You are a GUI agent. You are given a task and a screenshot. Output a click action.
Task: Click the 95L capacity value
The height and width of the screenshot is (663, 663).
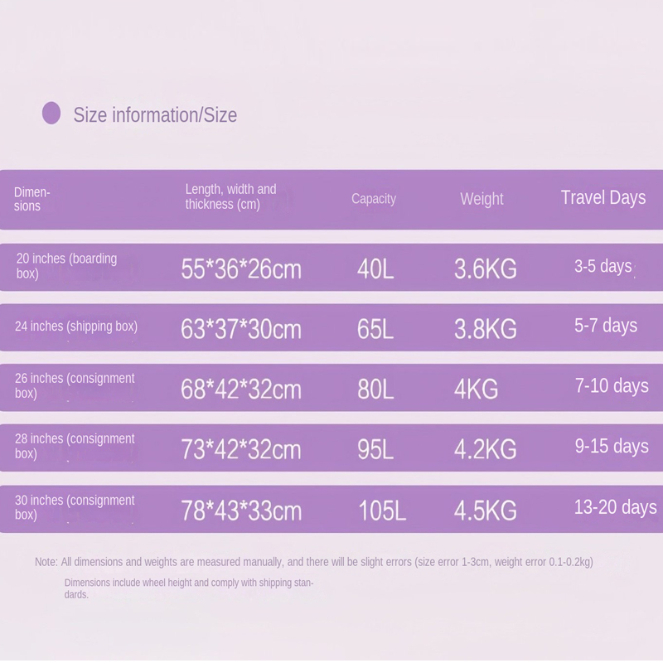pos(375,449)
